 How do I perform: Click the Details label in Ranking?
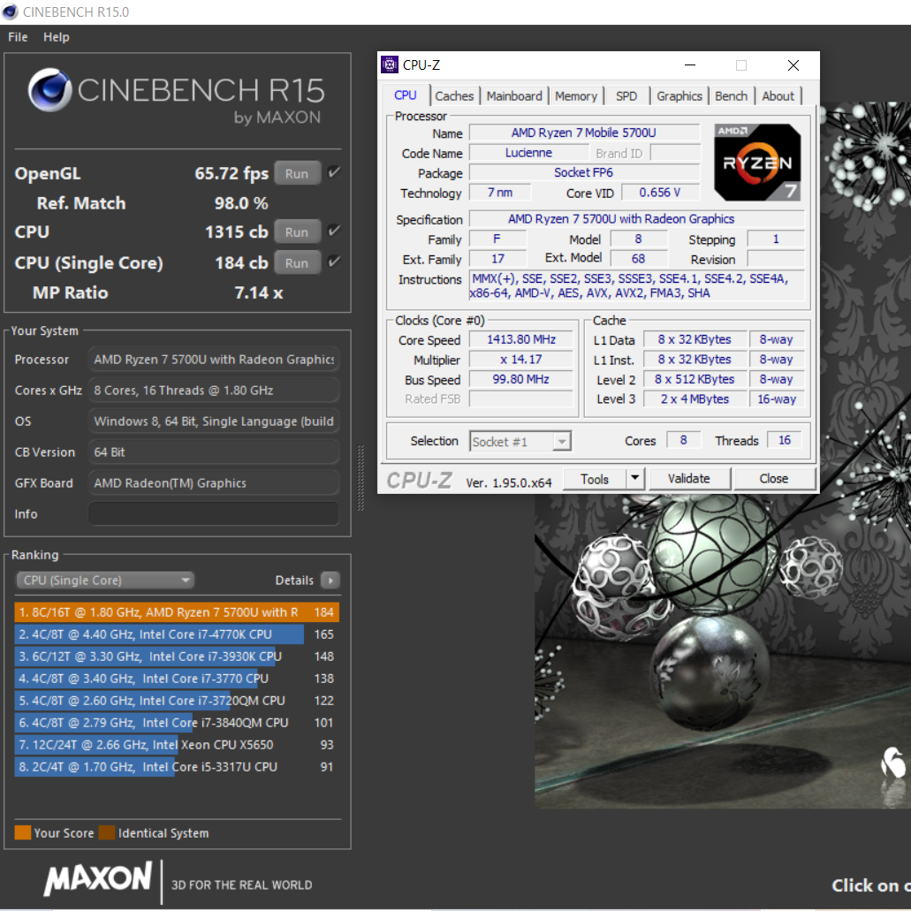tap(294, 581)
